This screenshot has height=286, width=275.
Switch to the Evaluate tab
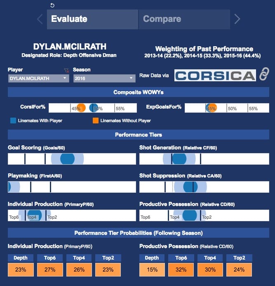tap(92, 19)
